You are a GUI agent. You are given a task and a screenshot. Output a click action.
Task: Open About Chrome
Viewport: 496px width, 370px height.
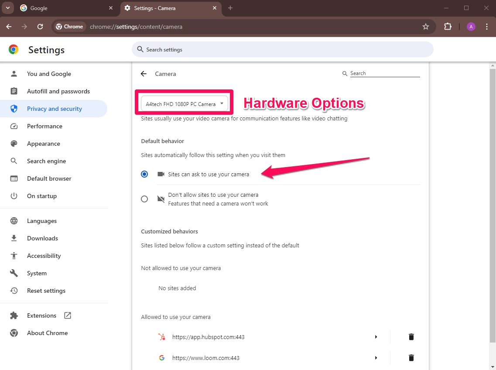pos(47,333)
